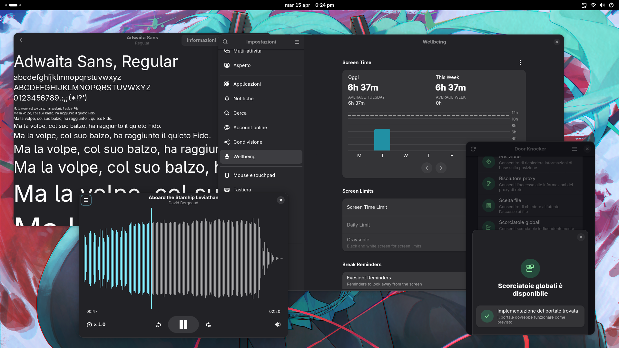Open the clock and calendar menu
This screenshot has width=619, height=348.
coord(309,5)
